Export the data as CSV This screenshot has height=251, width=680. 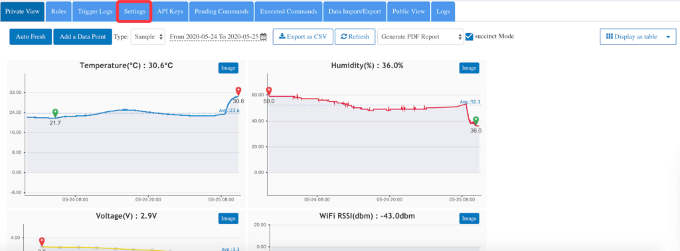tap(303, 37)
